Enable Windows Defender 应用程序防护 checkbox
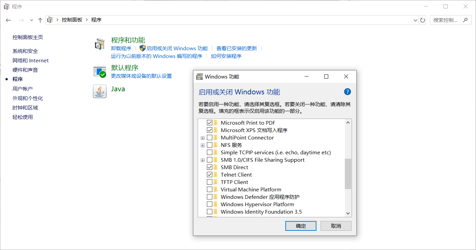This screenshot has width=476, height=250. click(210, 197)
